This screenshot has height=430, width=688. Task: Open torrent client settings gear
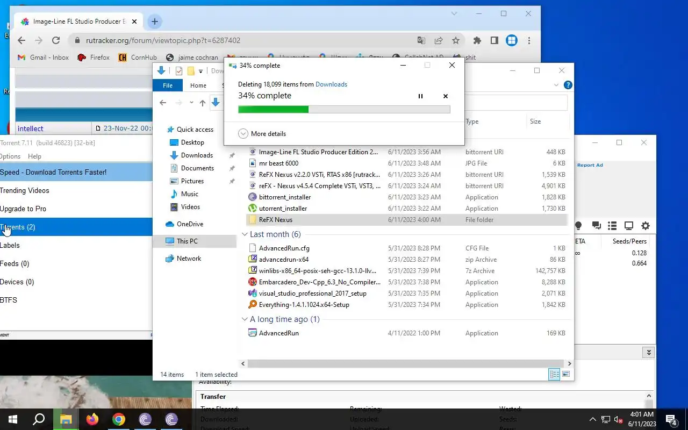tap(646, 226)
